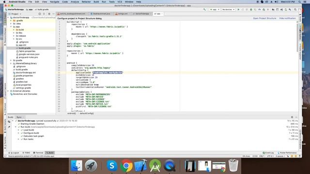
Task: Expand the src folder under app
Action: pyautogui.click(x=14, y=39)
